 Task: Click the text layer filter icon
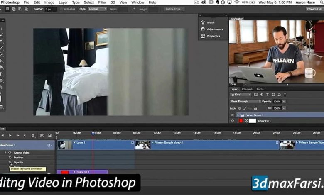(268, 95)
